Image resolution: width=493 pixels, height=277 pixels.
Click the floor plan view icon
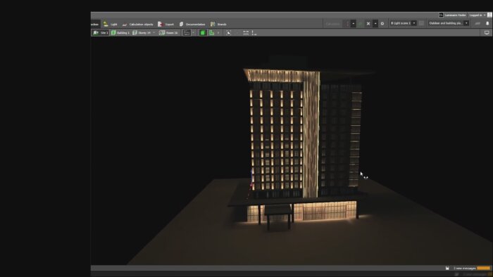187,32
